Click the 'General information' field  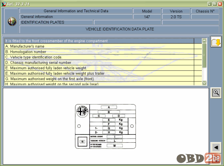click(x=76, y=17)
